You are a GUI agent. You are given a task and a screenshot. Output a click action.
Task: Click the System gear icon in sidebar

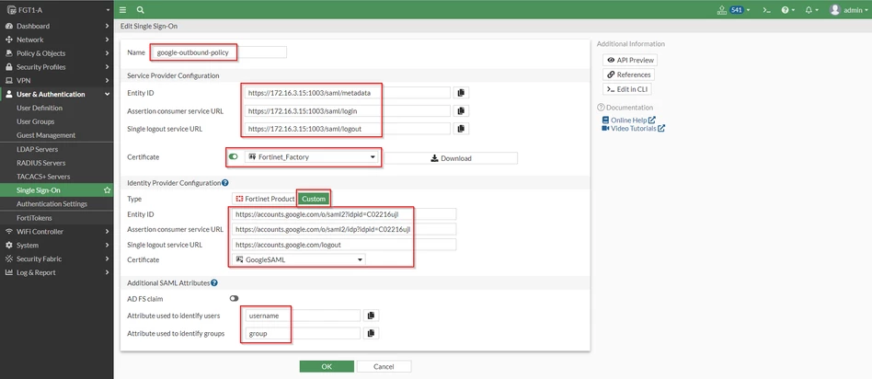click(9, 245)
